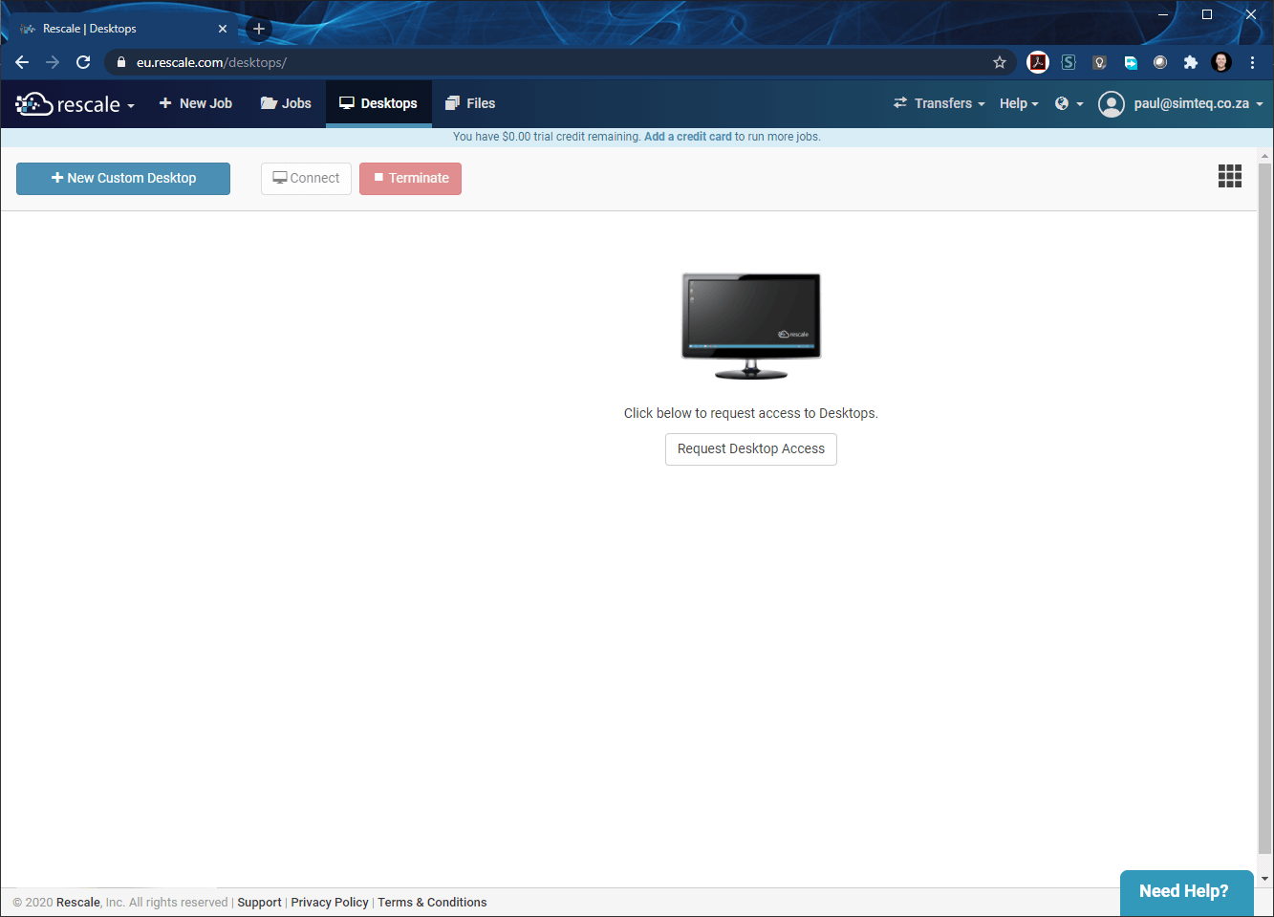The width and height of the screenshot is (1274, 917).
Task: Expand the Help dropdown menu
Action: (1019, 103)
